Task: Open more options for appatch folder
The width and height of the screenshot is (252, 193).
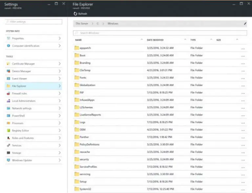Action: [x=243, y=48]
